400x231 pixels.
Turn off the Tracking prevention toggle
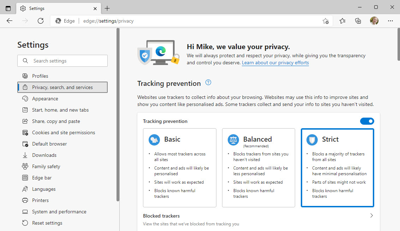tap(367, 121)
